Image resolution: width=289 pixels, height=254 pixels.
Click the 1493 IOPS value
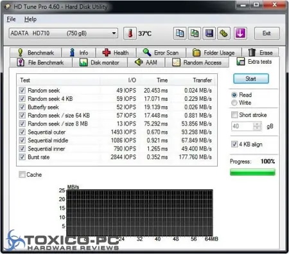123,132
